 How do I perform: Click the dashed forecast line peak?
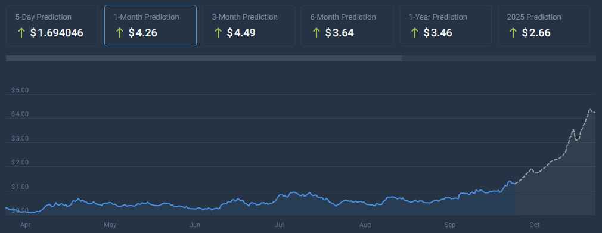tap(590, 110)
